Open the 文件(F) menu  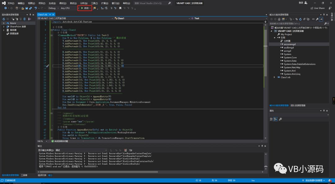[x=11, y=3]
